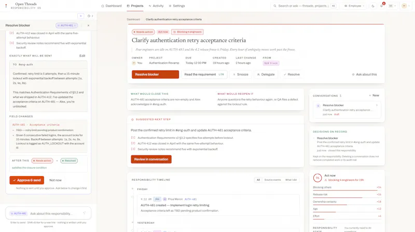Select the All timeline filter

(258, 180)
